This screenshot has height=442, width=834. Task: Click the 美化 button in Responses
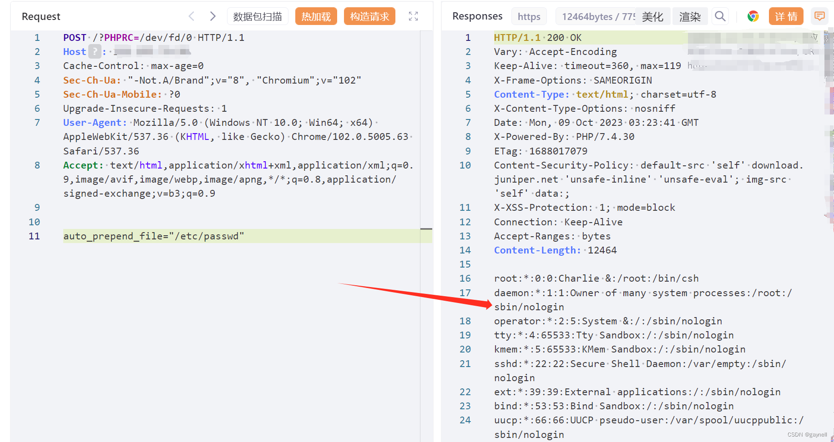point(652,16)
